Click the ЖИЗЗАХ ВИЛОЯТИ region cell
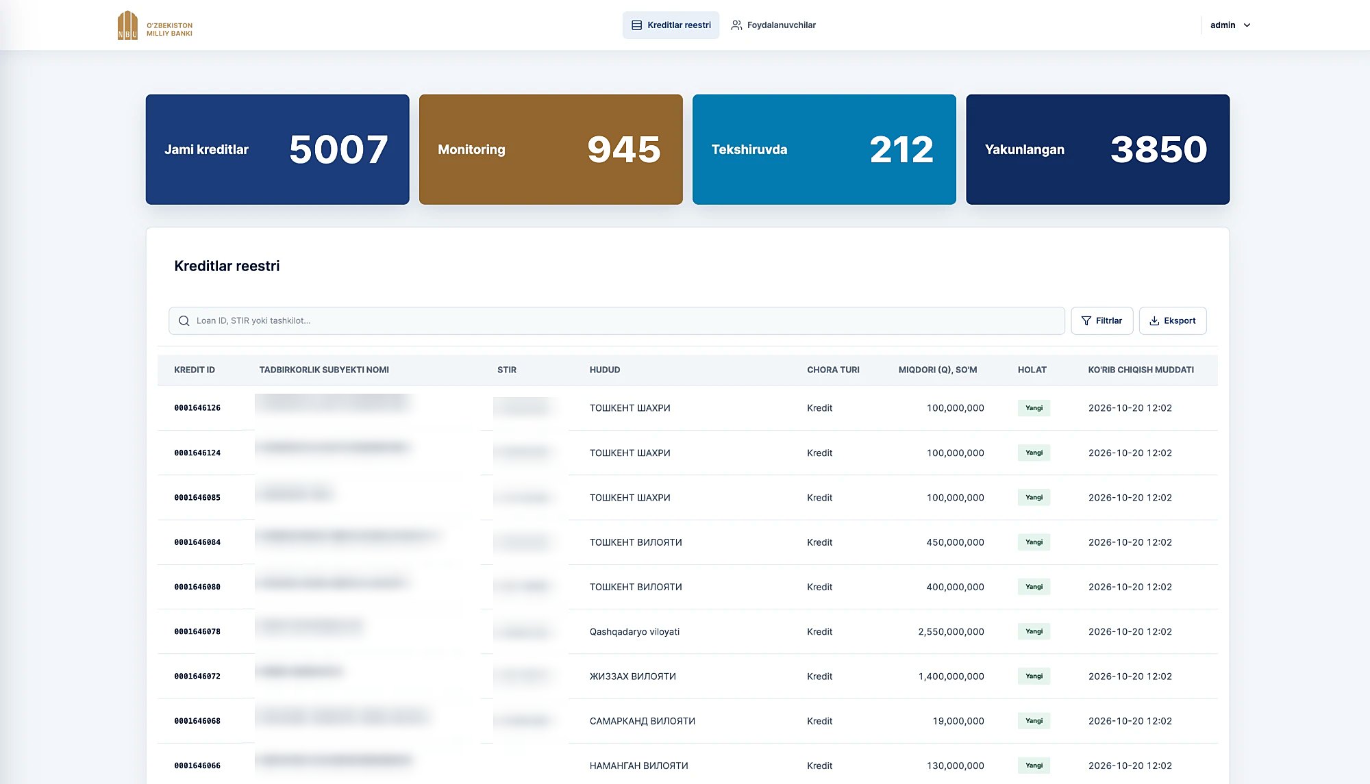The width and height of the screenshot is (1370, 784). click(x=633, y=676)
